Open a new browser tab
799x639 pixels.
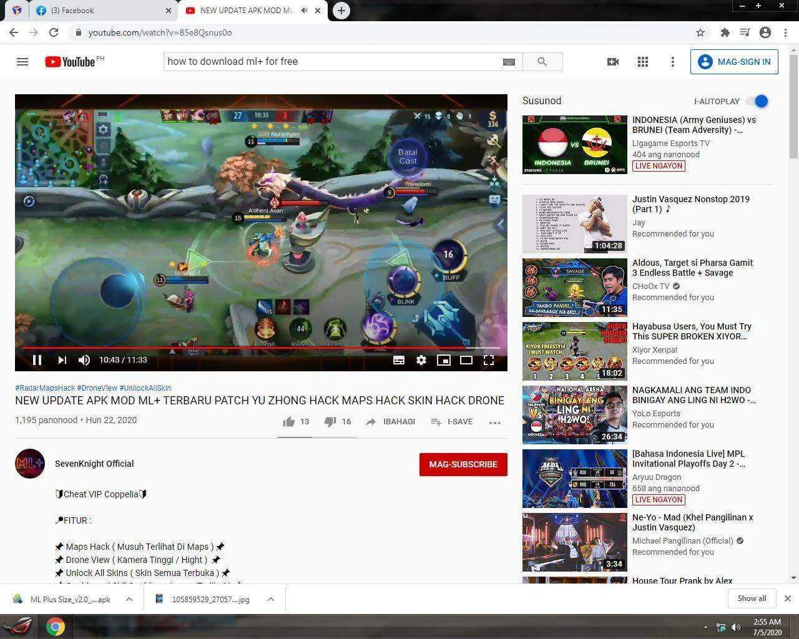341,11
